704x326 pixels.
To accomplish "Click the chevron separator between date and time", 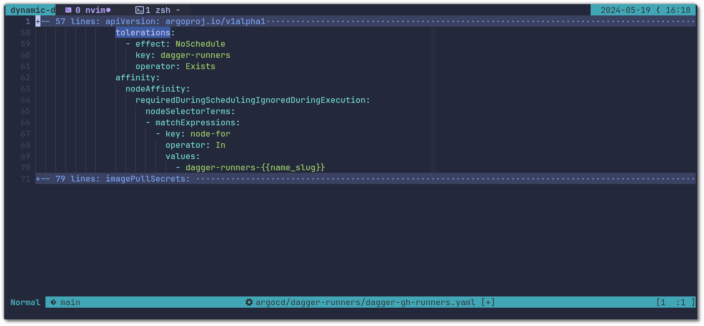I will point(658,10).
